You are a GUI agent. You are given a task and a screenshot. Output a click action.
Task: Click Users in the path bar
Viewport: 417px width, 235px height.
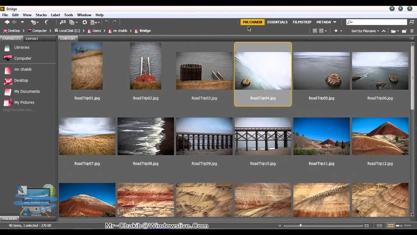[97, 31]
